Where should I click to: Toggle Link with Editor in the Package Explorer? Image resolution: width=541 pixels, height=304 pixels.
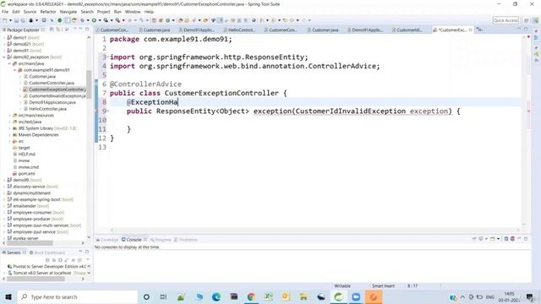(x=58, y=30)
